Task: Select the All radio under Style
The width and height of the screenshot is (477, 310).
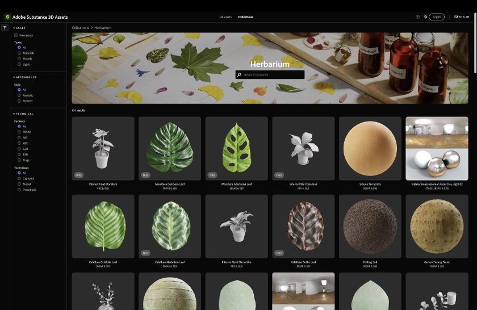Action: click(19, 90)
